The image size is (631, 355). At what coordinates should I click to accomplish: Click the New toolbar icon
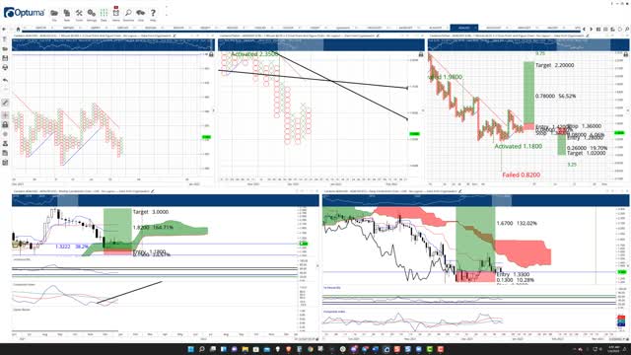pyautogui.click(x=67, y=13)
